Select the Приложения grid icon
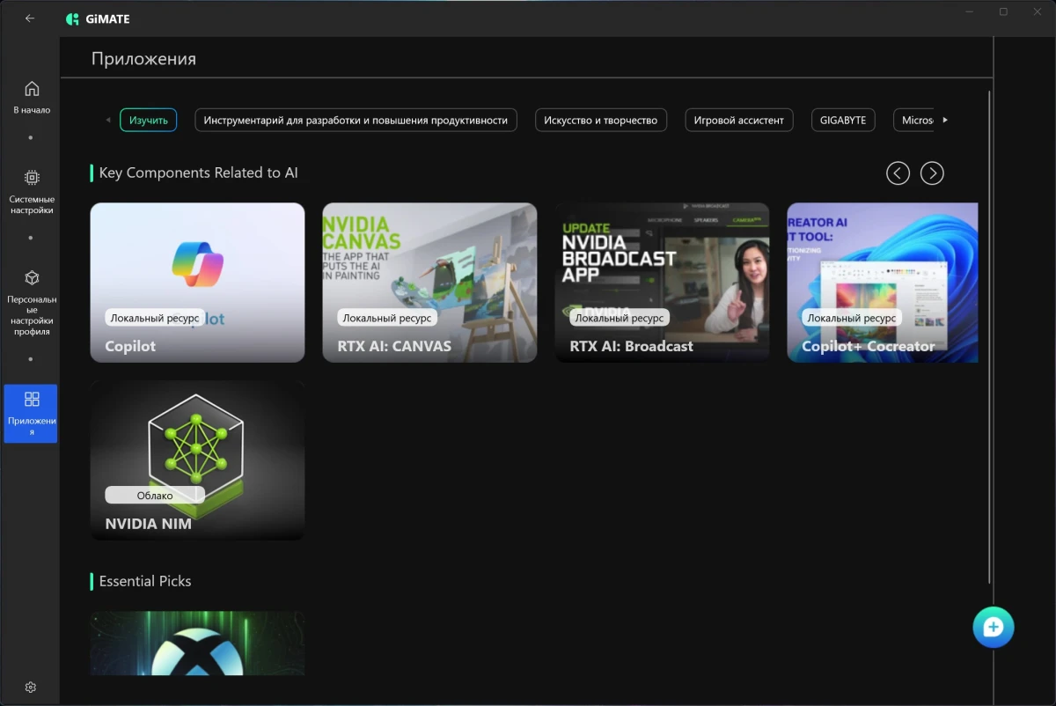The width and height of the screenshot is (1056, 706). click(32, 400)
